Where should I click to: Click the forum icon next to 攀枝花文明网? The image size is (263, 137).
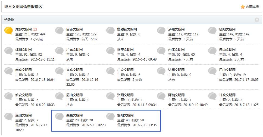coord(110,31)
